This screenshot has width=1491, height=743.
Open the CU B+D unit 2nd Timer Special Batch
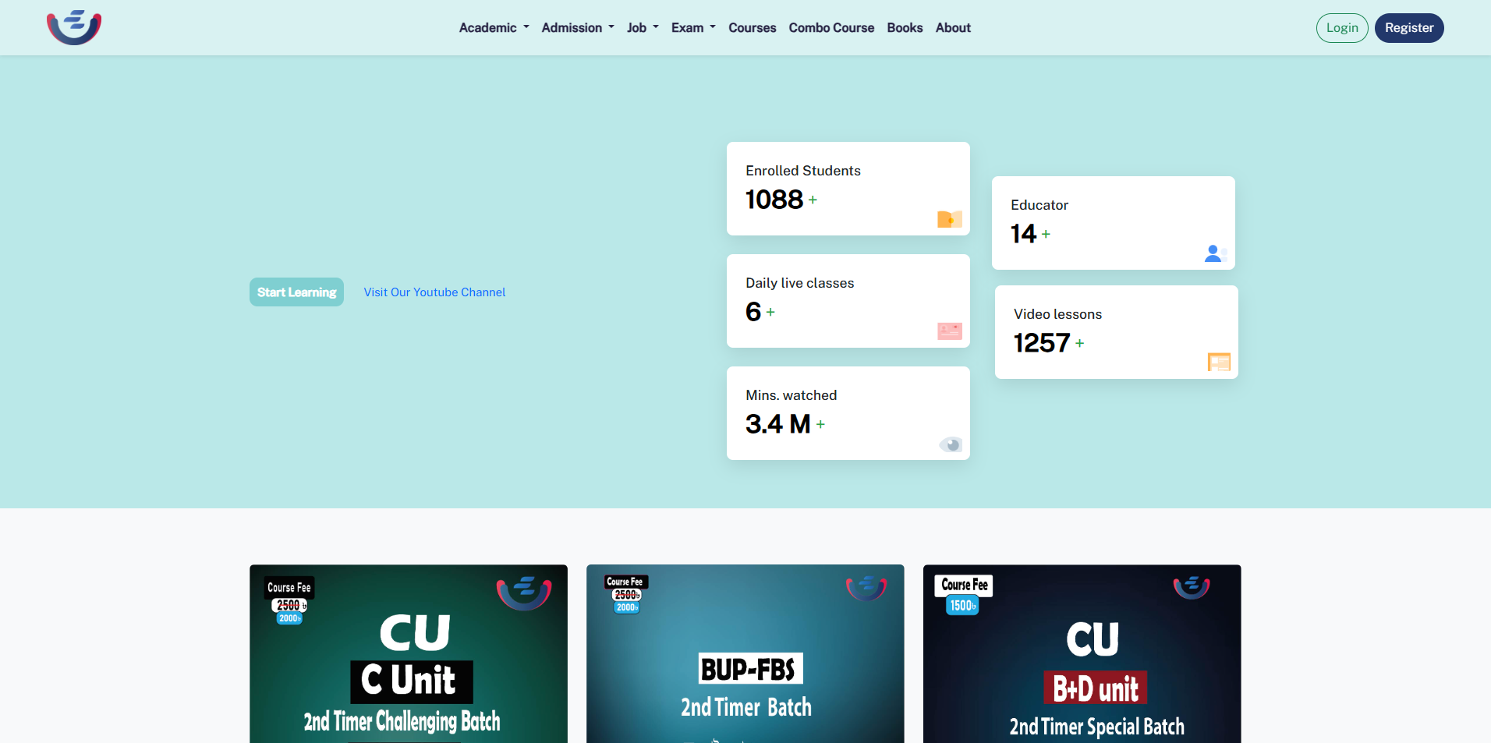1082,653
